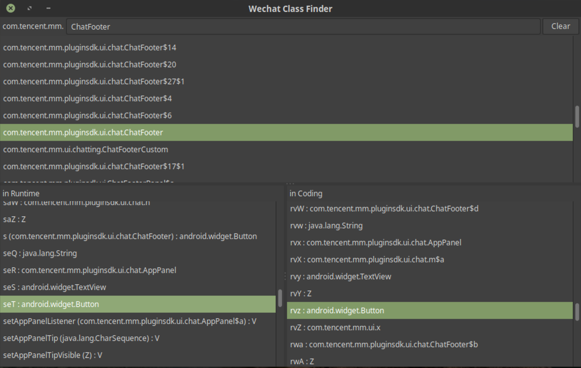This screenshot has width=581, height=368.
Task: Select seQ : java.lang.String in Runtime list
Action: [x=40, y=253]
